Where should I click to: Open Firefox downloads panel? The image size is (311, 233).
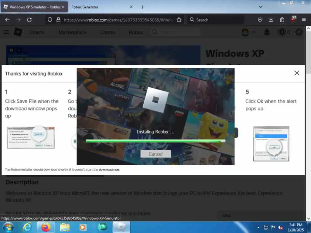(271, 20)
